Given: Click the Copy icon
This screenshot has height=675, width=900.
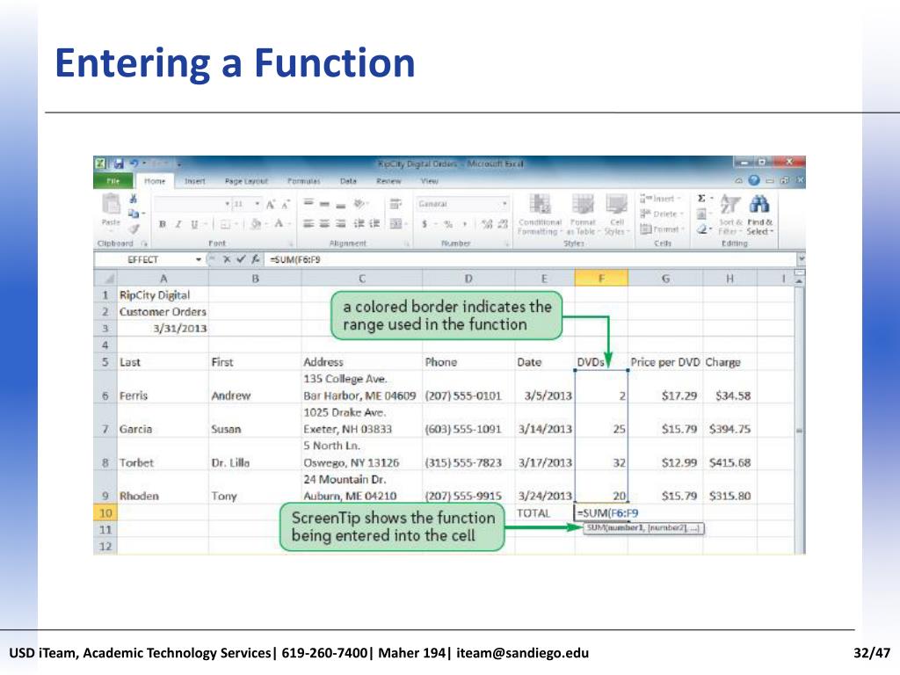Looking at the screenshot, I should click(x=134, y=214).
